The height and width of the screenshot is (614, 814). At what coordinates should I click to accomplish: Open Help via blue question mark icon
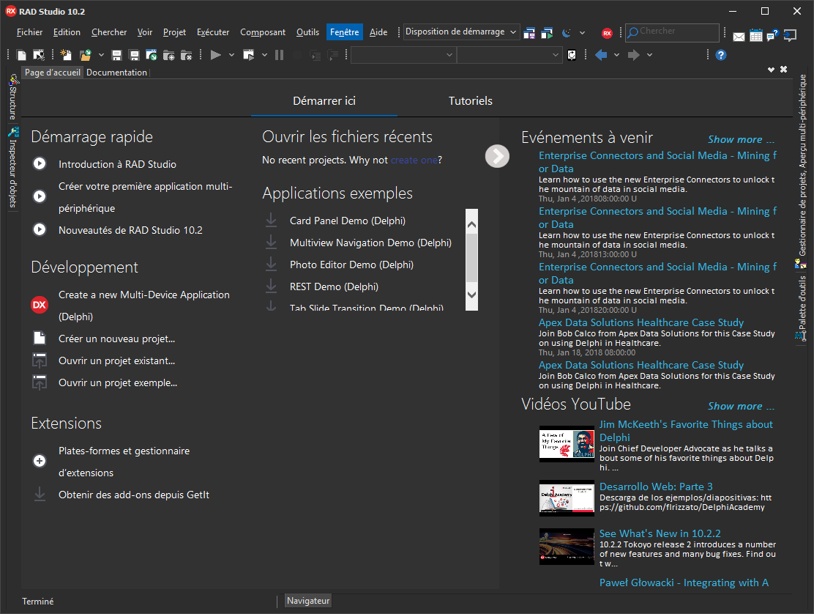721,55
